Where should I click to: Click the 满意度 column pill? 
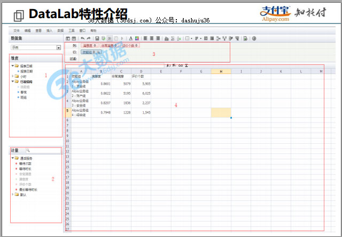(89, 45)
